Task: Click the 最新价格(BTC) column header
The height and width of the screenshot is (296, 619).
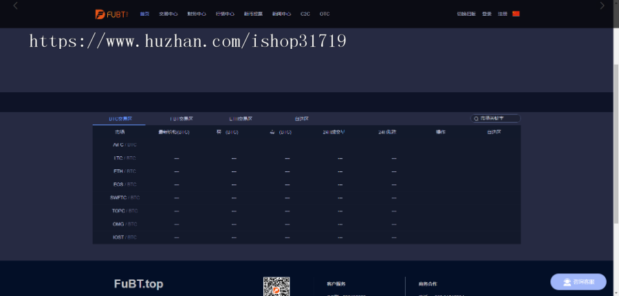Action: [174, 132]
